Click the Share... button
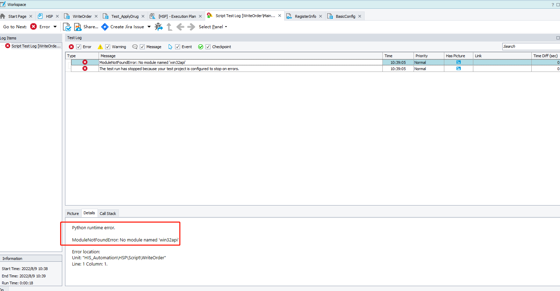This screenshot has width=560, height=291. [91, 27]
